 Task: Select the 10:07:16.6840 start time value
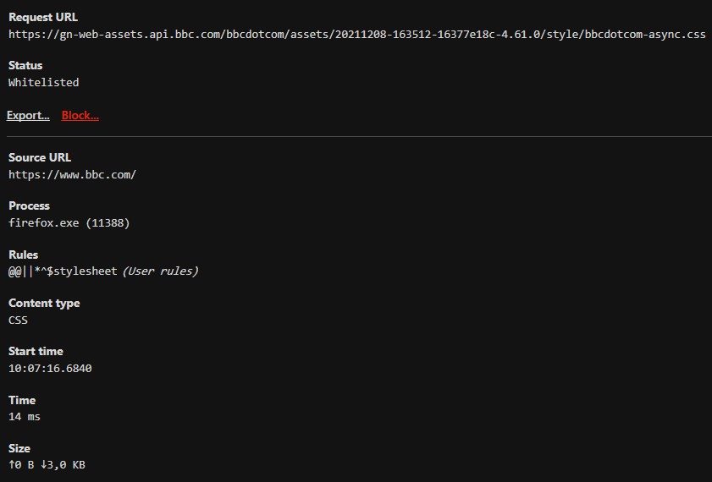point(50,369)
